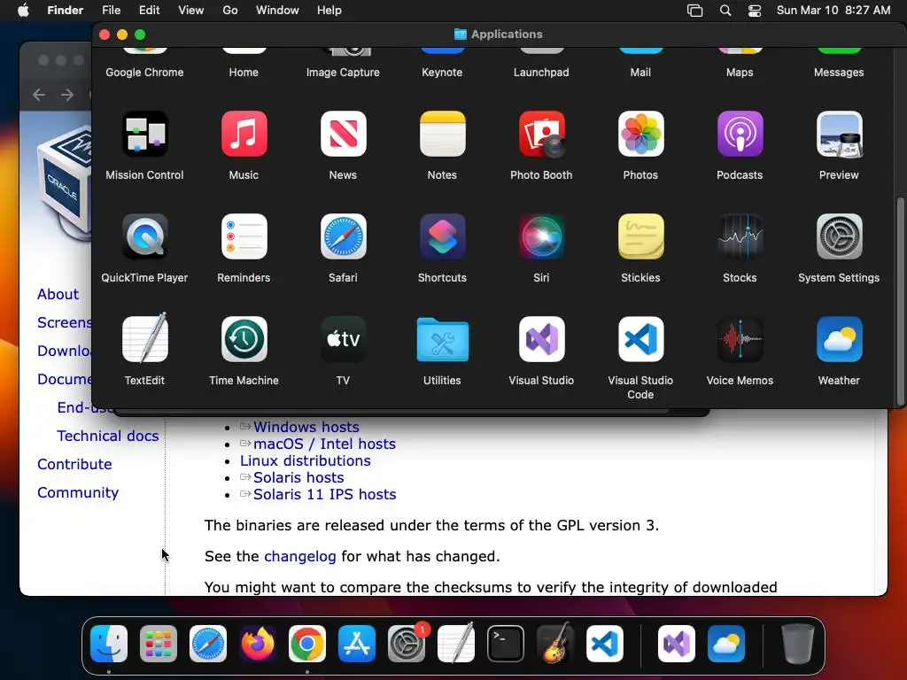Open the View menu
The height and width of the screenshot is (680, 907).
pos(191,11)
